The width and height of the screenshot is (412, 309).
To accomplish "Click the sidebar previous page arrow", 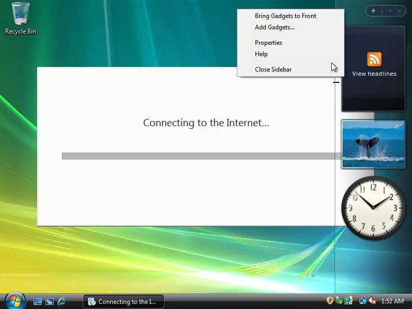I will 390,11.
